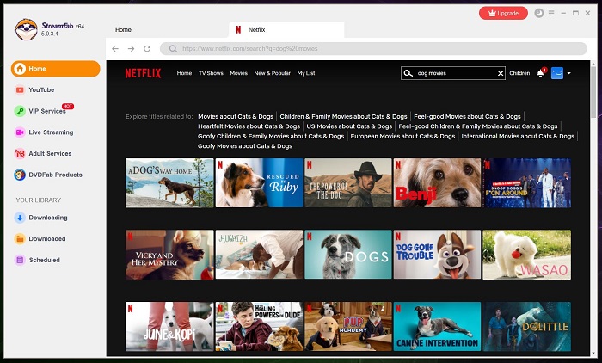602x363 pixels.
Task: Open My List menu item
Action: coord(306,73)
